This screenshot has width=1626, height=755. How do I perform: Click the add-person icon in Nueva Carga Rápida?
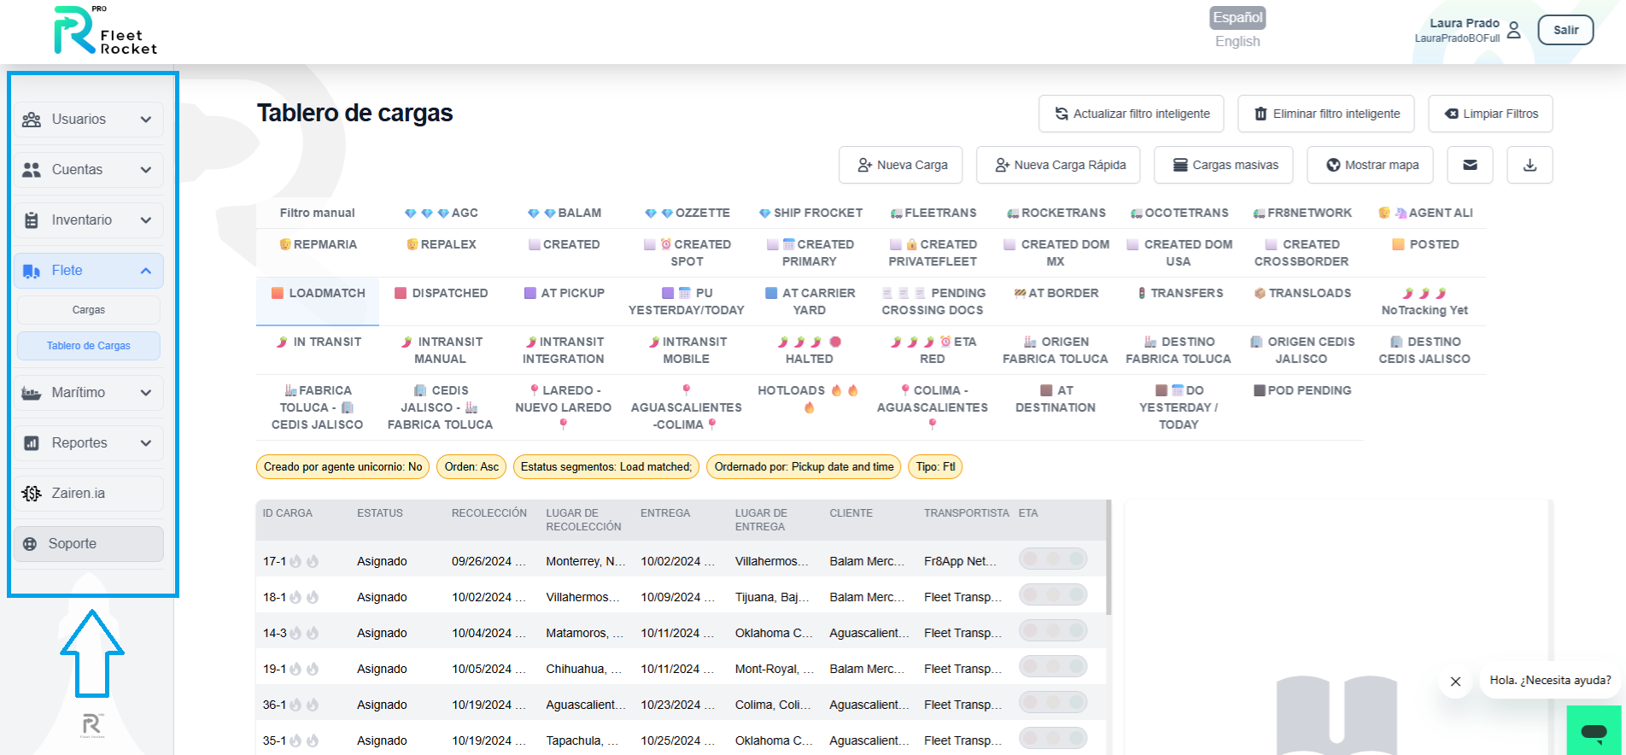tap(1003, 165)
